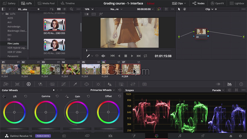
Task: Open the Gallery panel
Action: tap(9, 3)
